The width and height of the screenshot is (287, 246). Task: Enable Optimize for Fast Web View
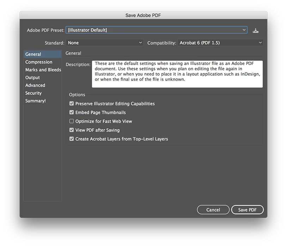click(72, 121)
